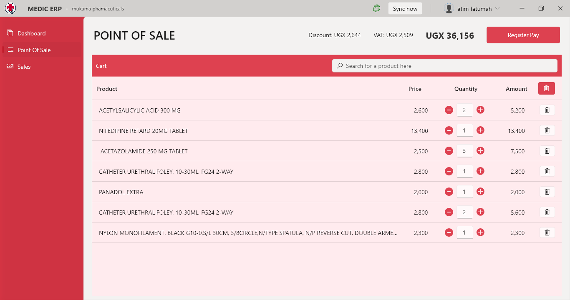Remove NIFEDIPINE RETARD 20MG TABLET row
Screen dimensions: 570x300
pyautogui.click(x=547, y=130)
